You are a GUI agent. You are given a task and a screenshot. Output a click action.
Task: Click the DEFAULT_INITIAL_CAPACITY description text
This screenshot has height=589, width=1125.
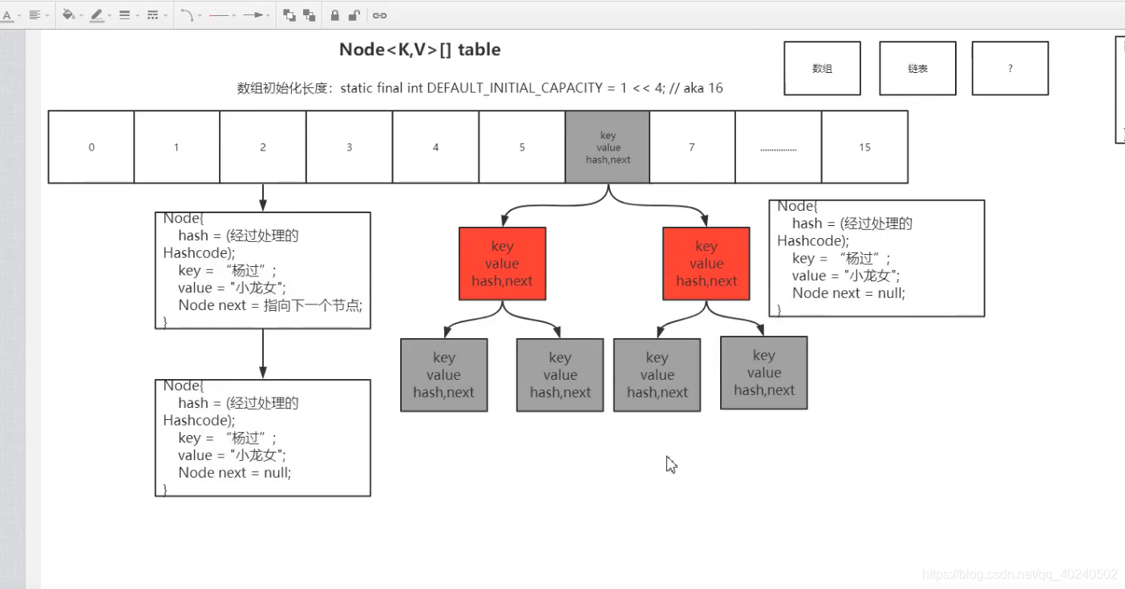480,88
